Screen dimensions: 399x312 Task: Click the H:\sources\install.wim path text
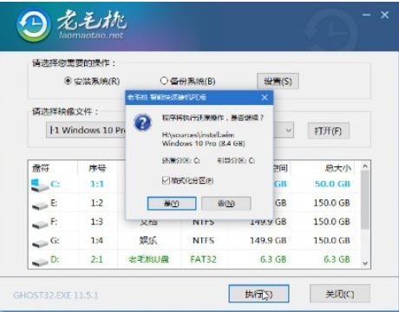coord(198,134)
